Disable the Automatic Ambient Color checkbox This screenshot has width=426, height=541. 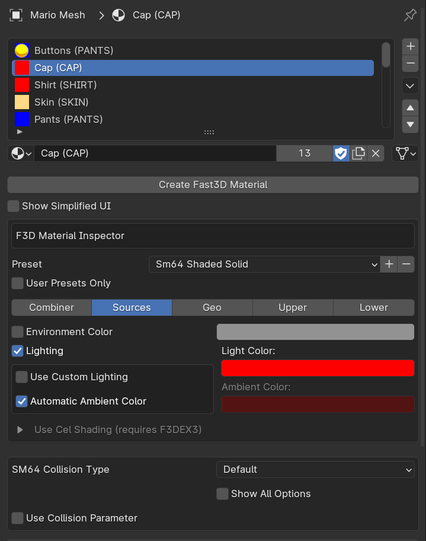point(22,401)
